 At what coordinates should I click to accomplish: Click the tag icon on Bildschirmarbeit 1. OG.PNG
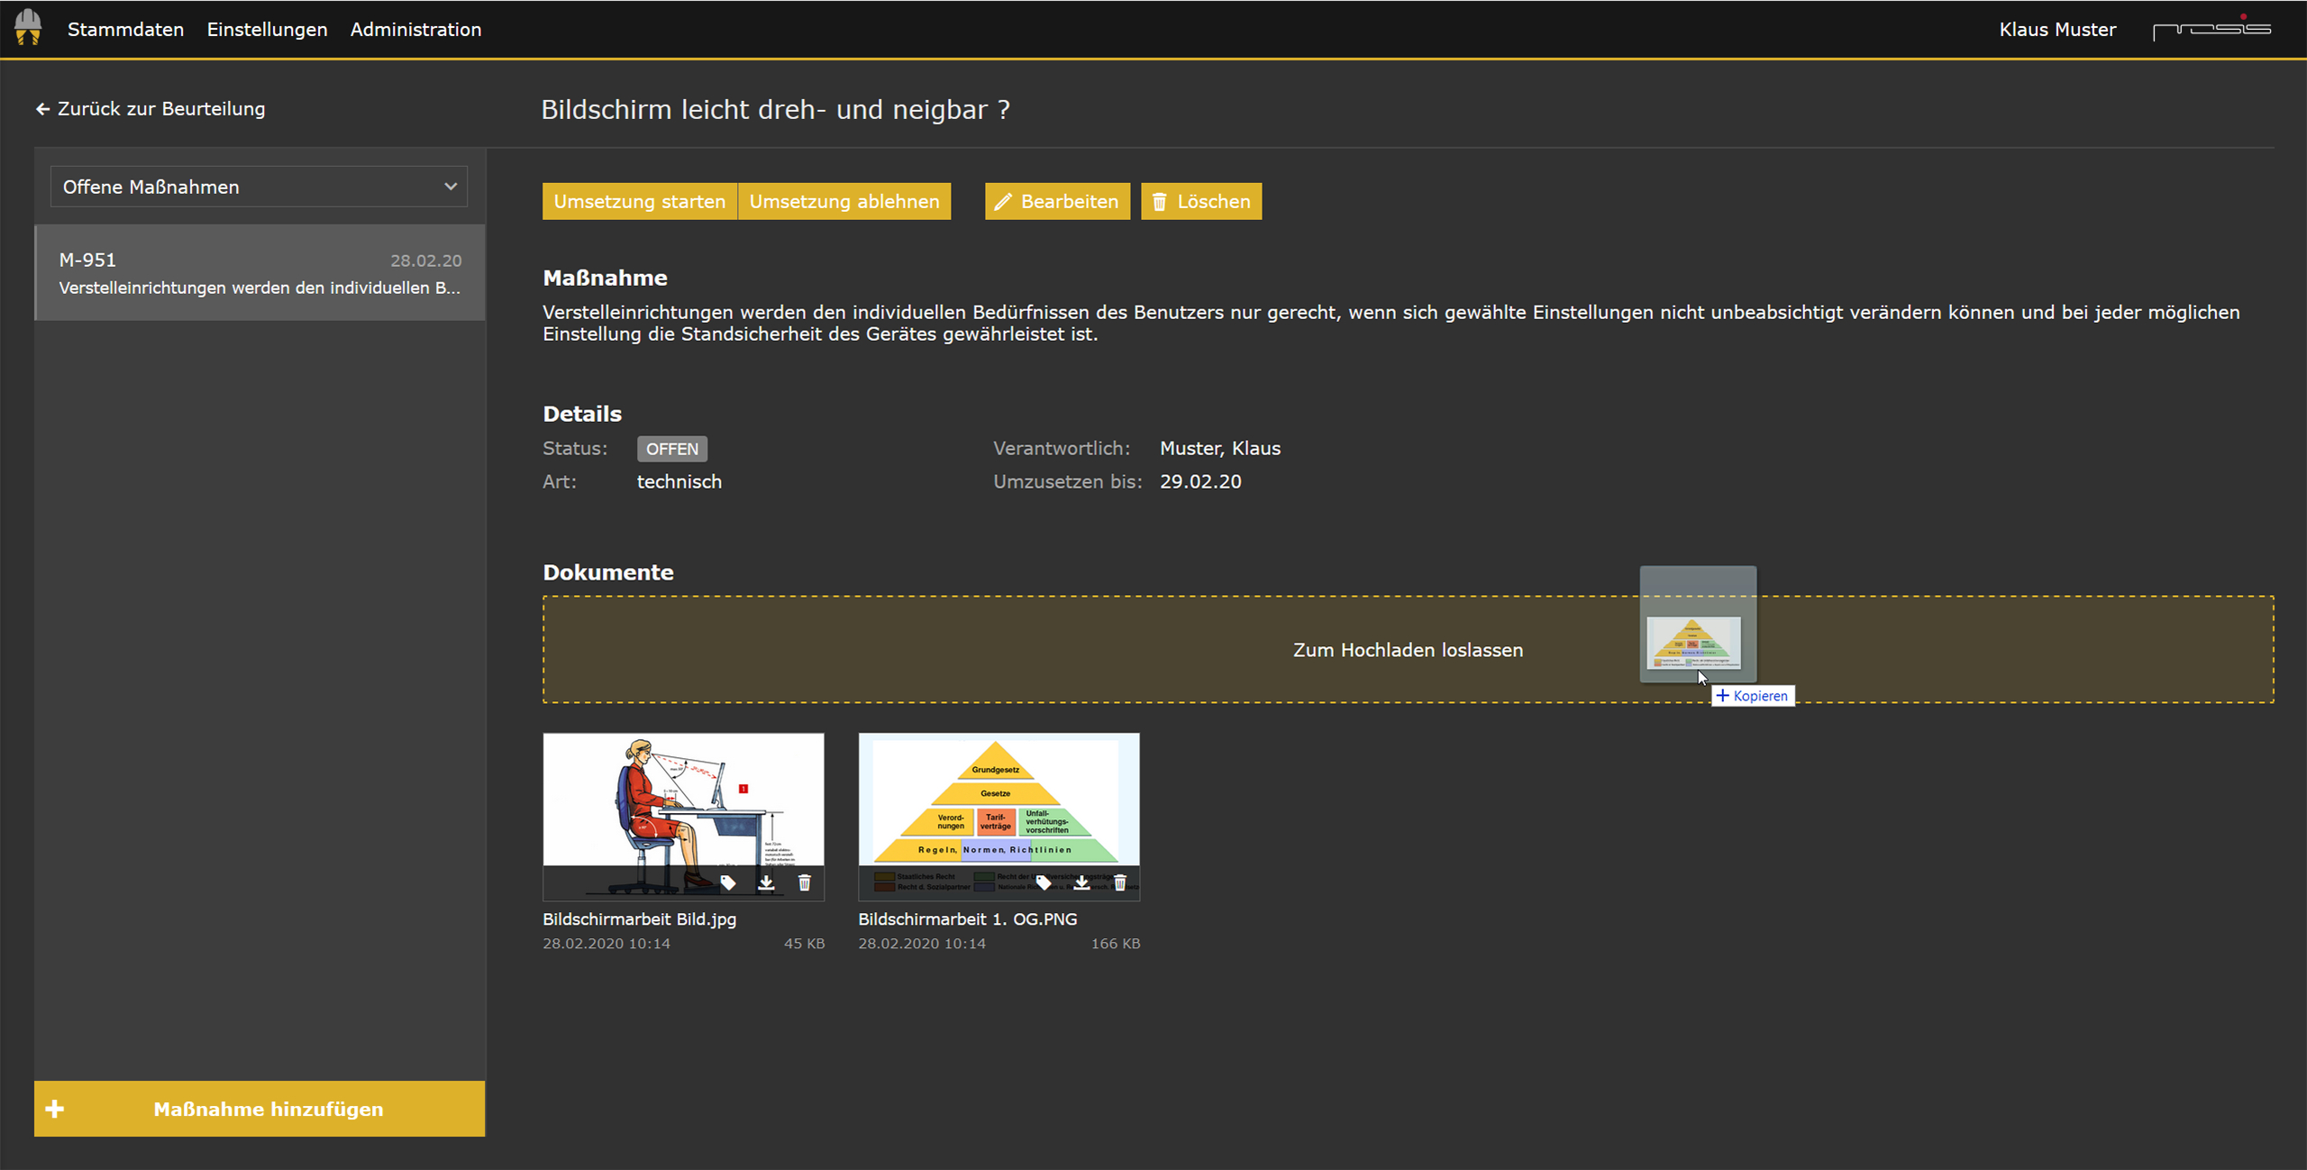pos(1044,883)
